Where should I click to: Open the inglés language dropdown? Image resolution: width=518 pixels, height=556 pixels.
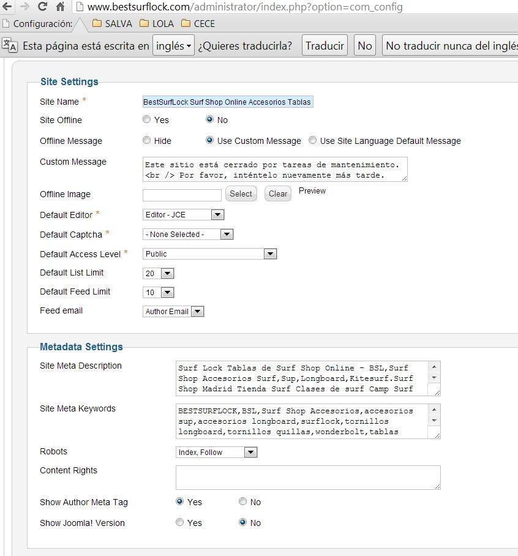(x=173, y=45)
